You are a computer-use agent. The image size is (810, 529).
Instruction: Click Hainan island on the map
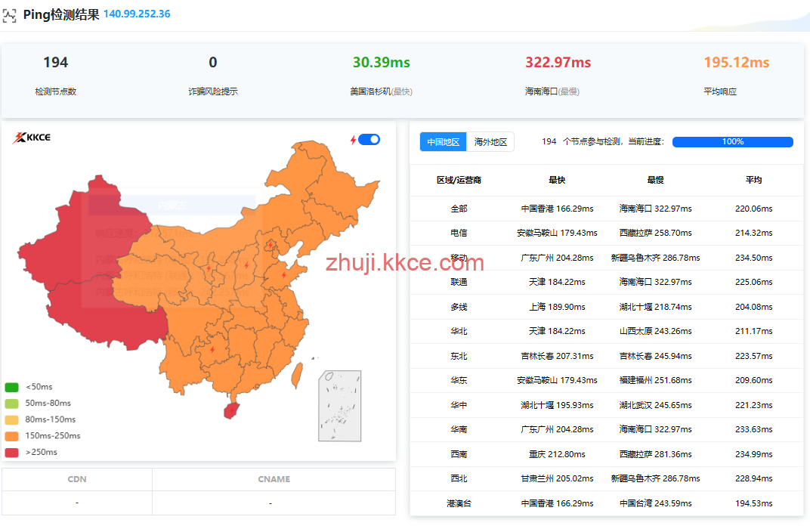point(230,410)
